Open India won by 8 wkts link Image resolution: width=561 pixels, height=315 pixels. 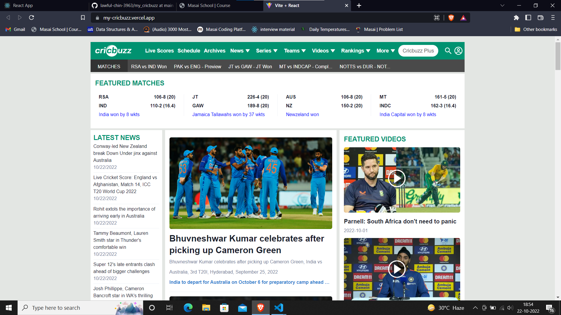(x=119, y=114)
